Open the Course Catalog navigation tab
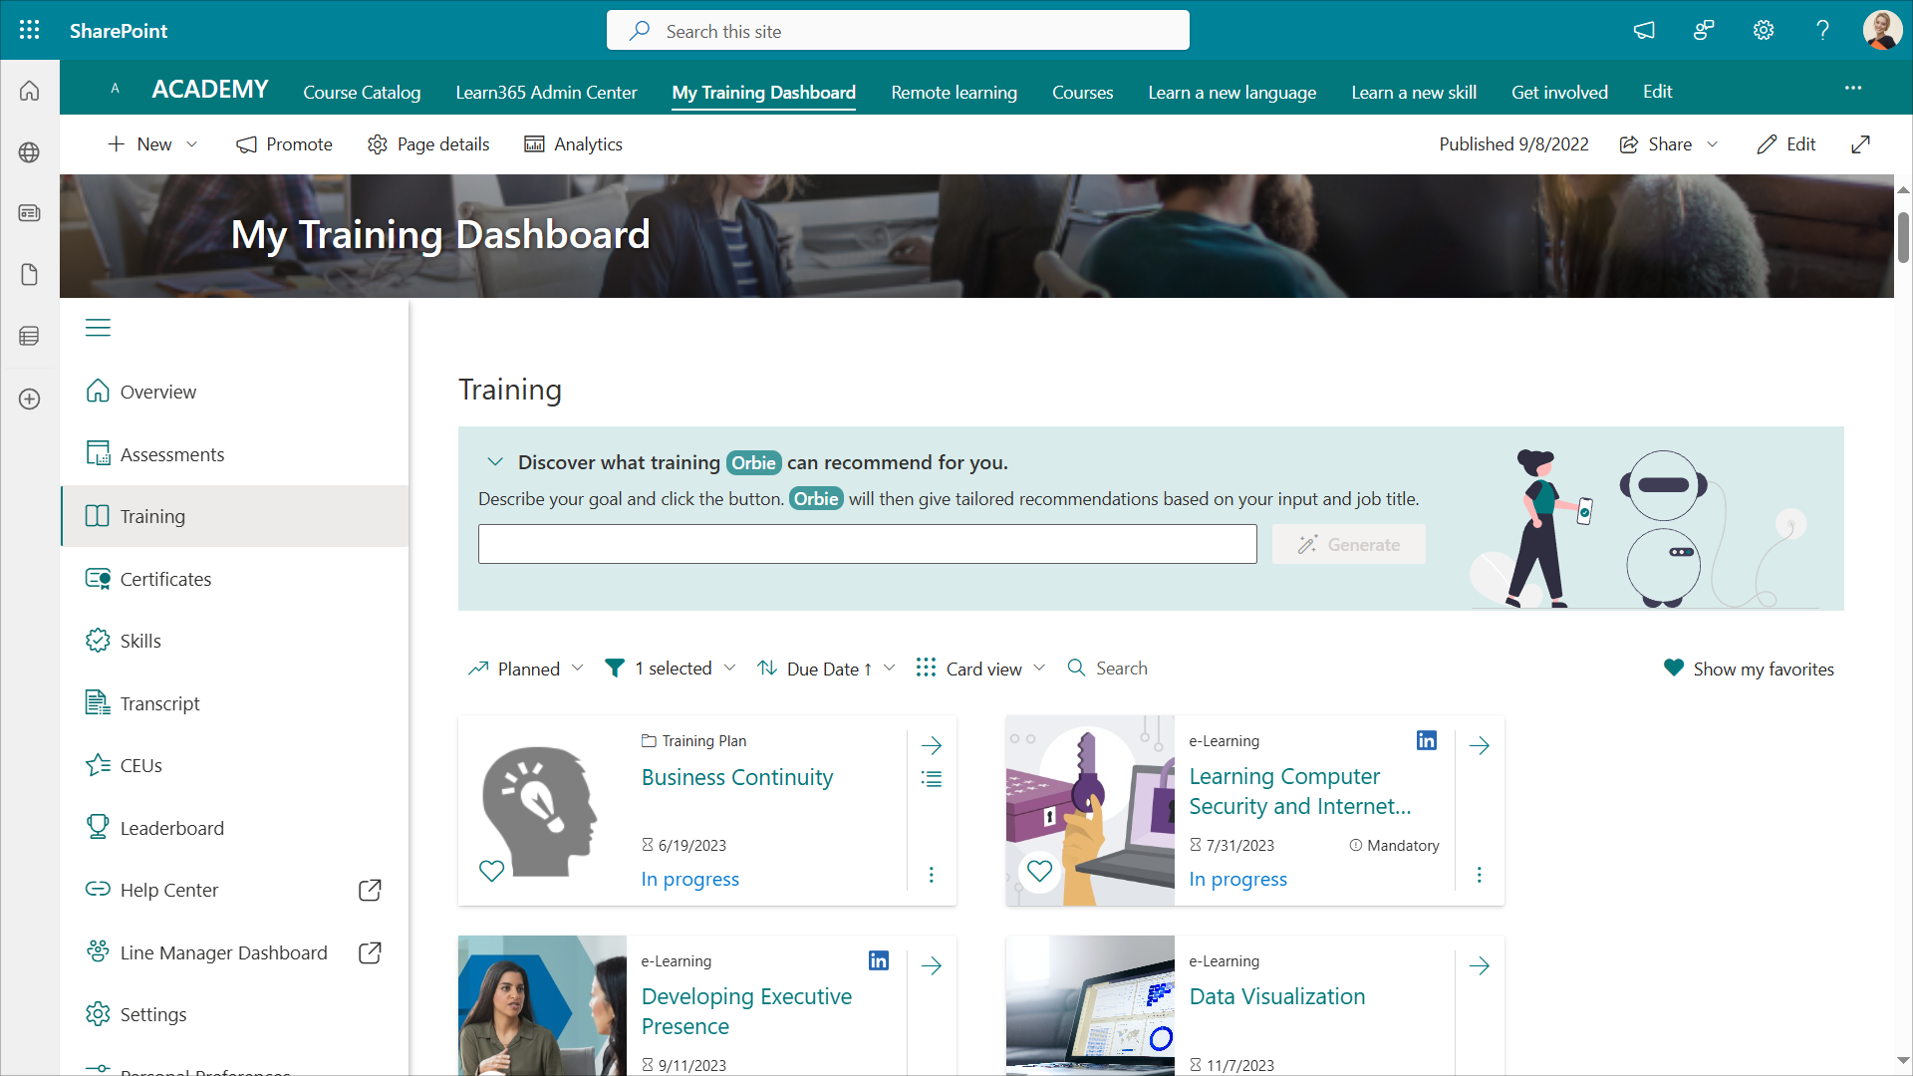 [362, 92]
